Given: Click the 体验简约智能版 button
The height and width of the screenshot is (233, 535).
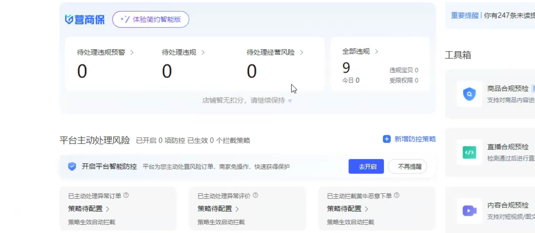Looking at the screenshot, I should tap(151, 20).
